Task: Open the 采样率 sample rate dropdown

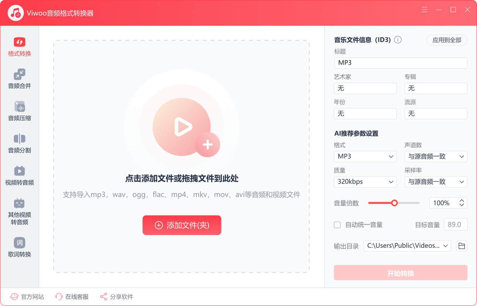Action: [436, 182]
